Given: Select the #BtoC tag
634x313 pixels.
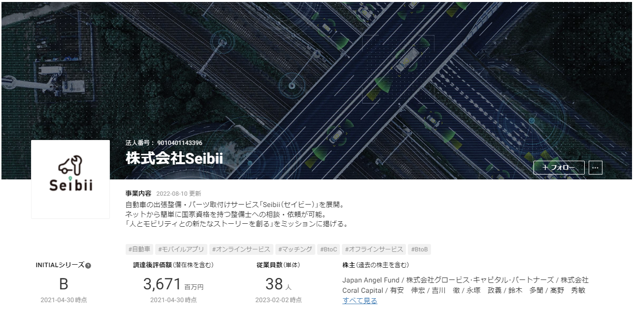Looking at the screenshot, I should click(328, 249).
